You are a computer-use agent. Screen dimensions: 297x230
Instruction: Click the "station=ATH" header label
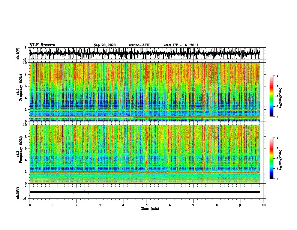pos(139,45)
